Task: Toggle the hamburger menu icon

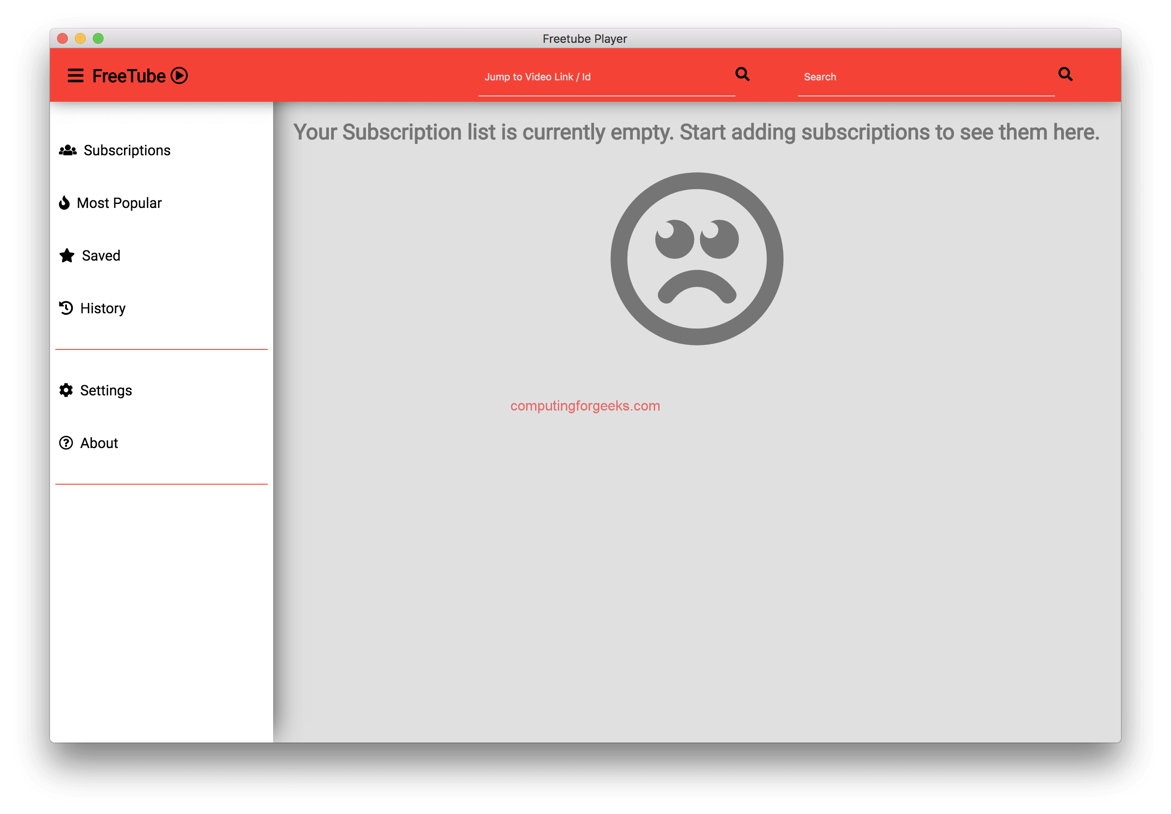Action: (x=75, y=76)
